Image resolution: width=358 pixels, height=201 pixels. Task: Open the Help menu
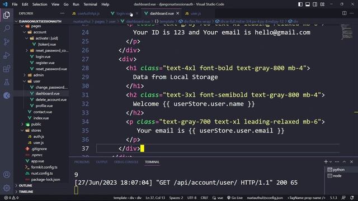pos(105,4)
